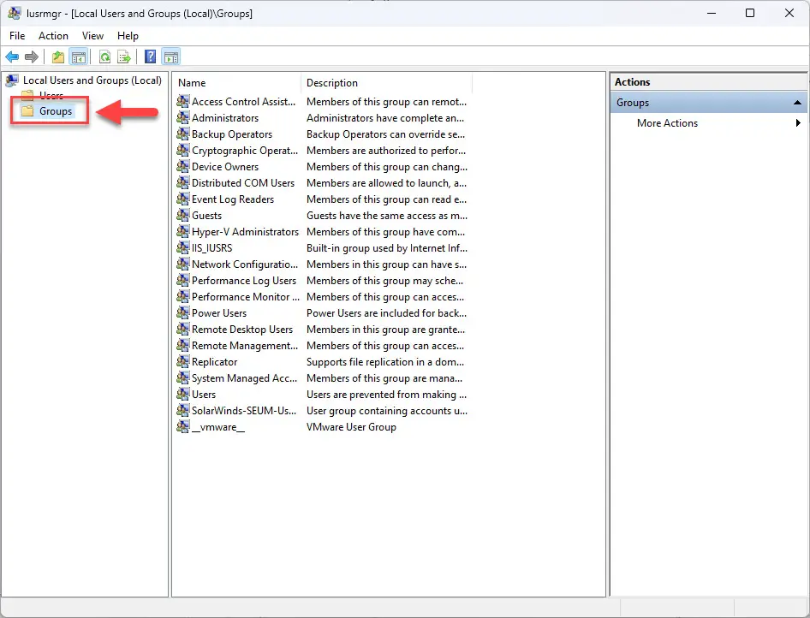The height and width of the screenshot is (618, 810).
Task: Click the Groups folder icon in tree
Action: click(x=27, y=111)
